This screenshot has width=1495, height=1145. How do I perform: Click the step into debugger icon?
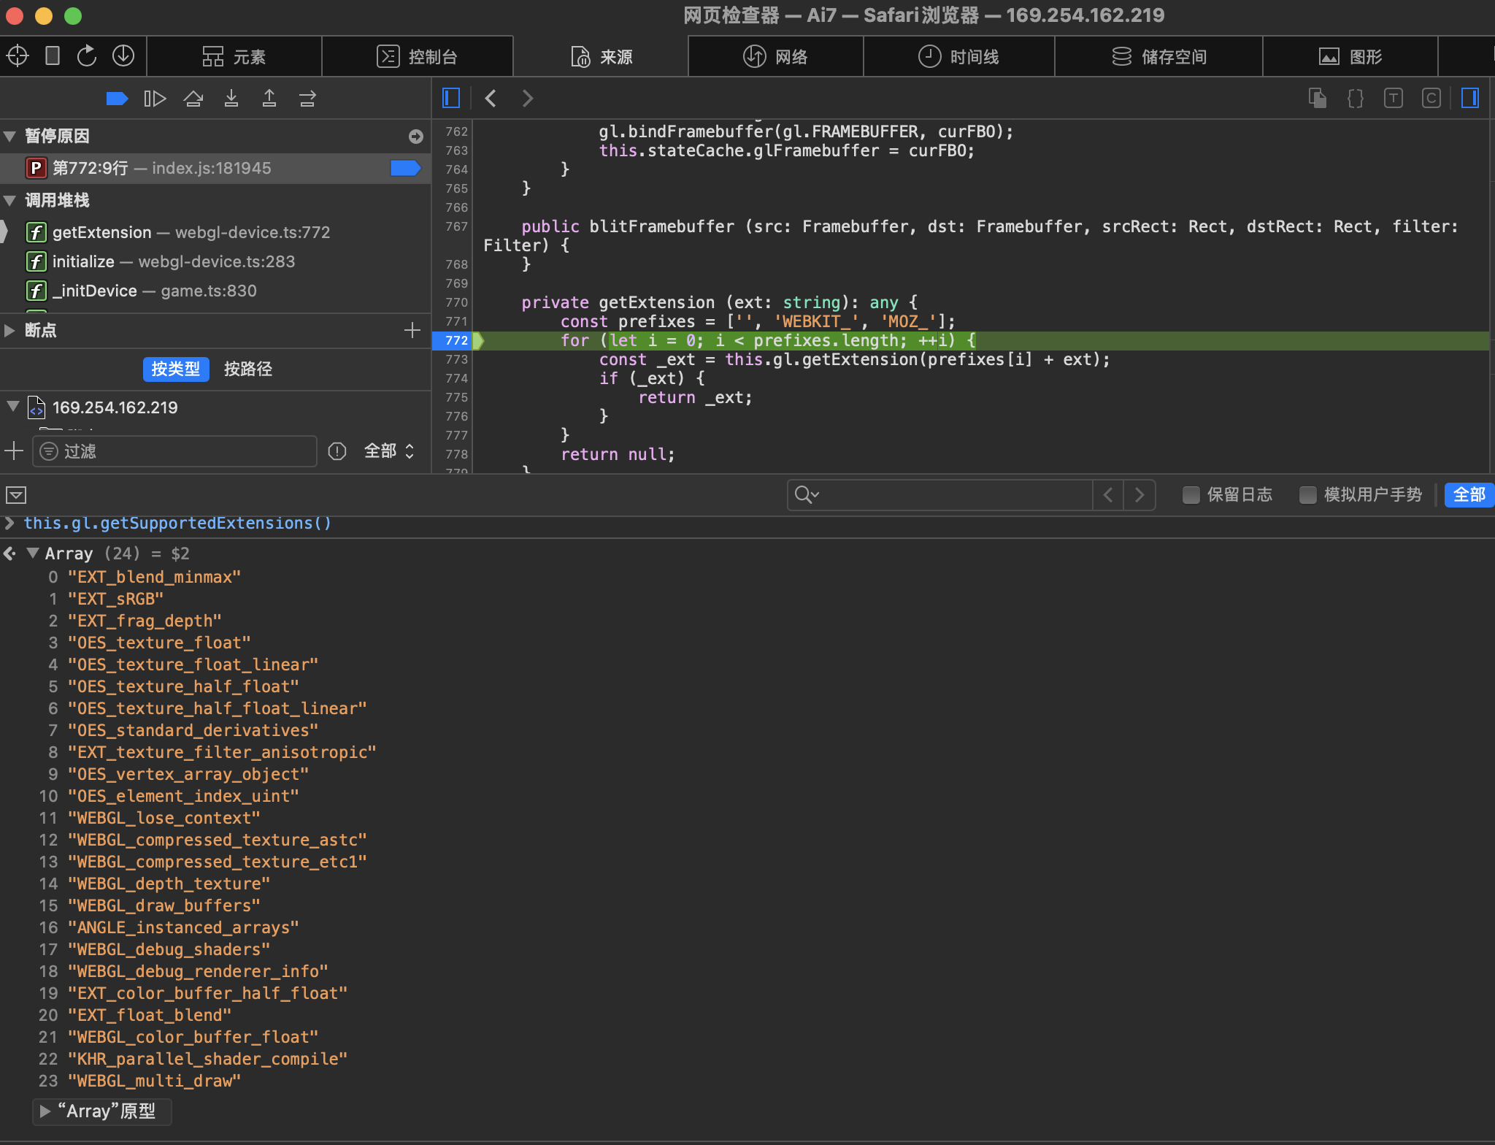point(231,99)
